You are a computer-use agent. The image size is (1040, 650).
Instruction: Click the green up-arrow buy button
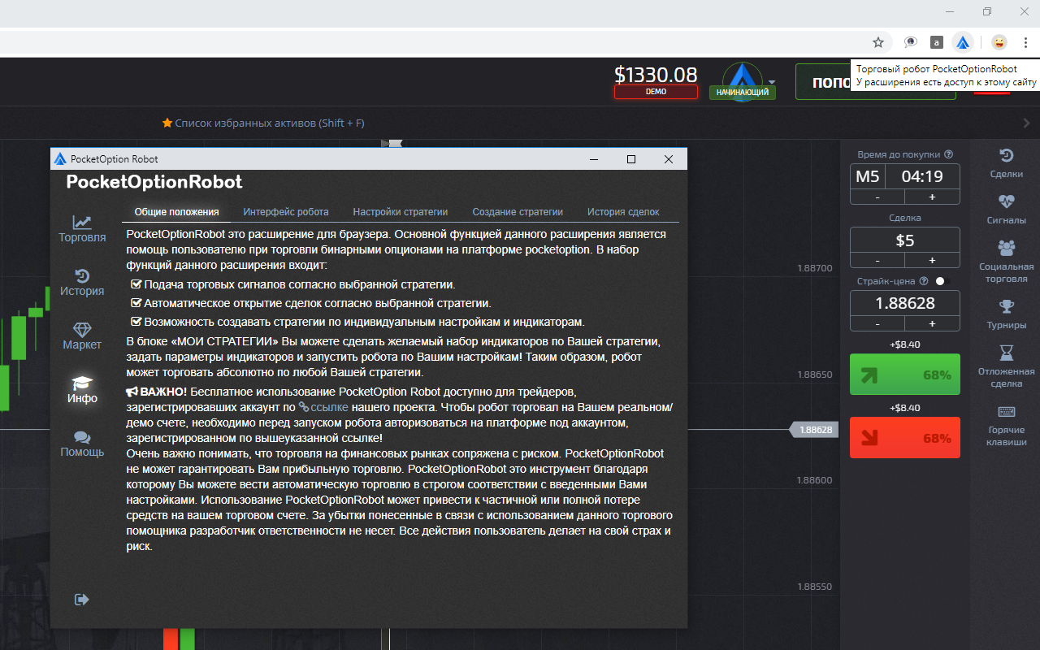click(x=905, y=375)
